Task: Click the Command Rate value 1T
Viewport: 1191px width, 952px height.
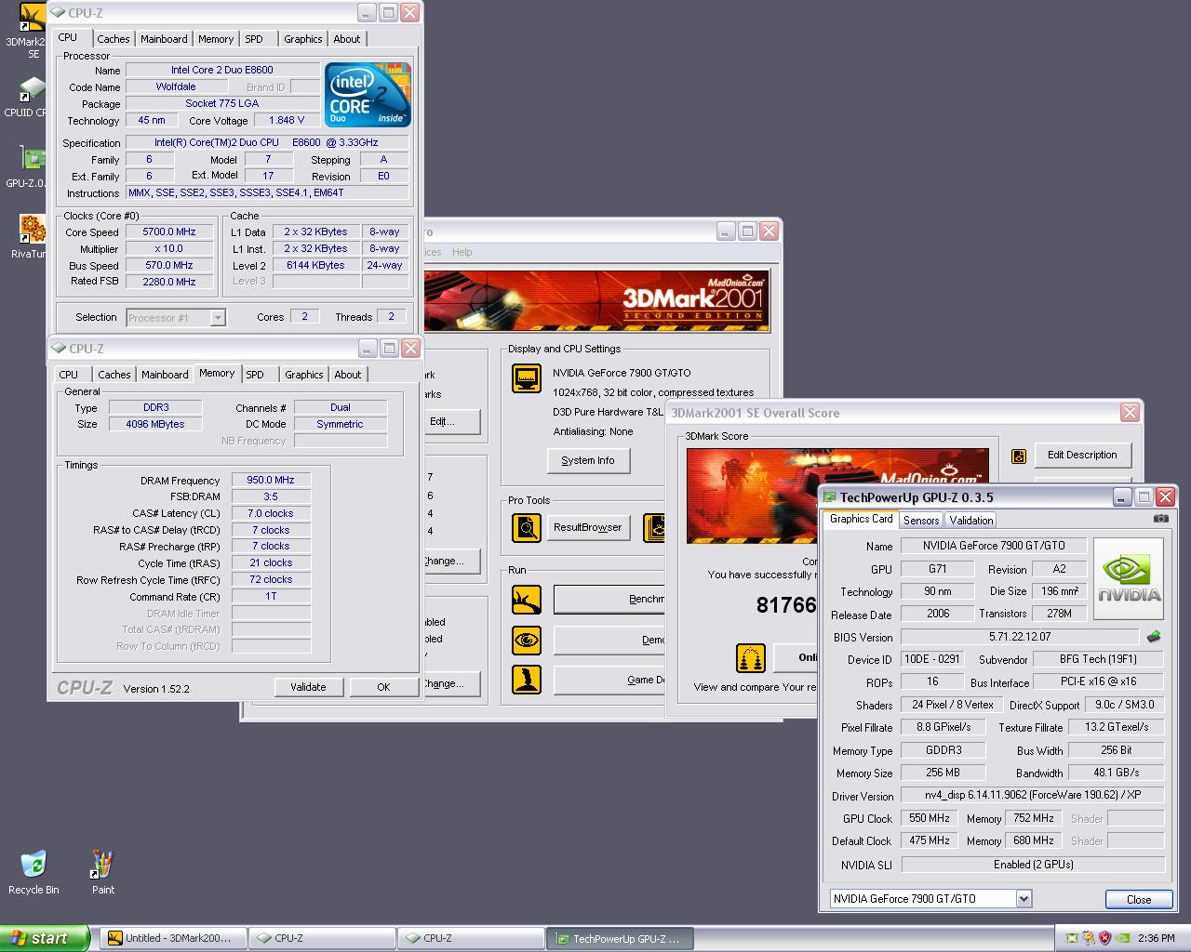Action: click(271, 596)
